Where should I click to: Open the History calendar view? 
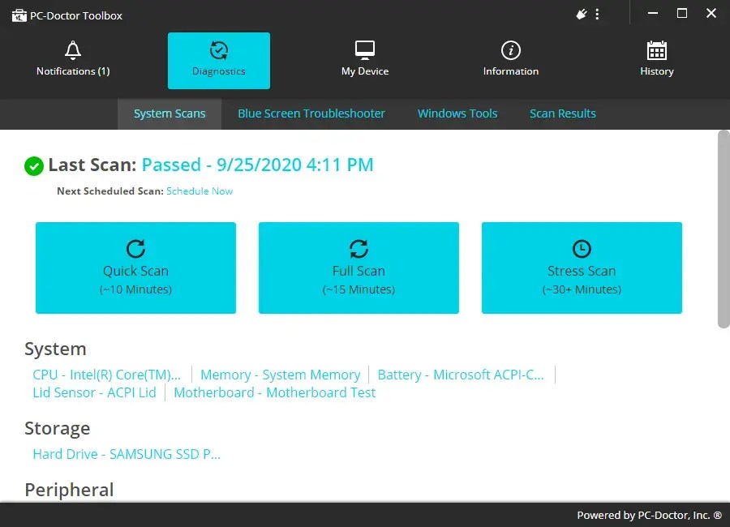pyautogui.click(x=656, y=59)
